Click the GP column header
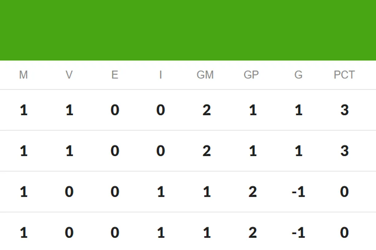This screenshot has height=250, width=376. click(x=251, y=75)
